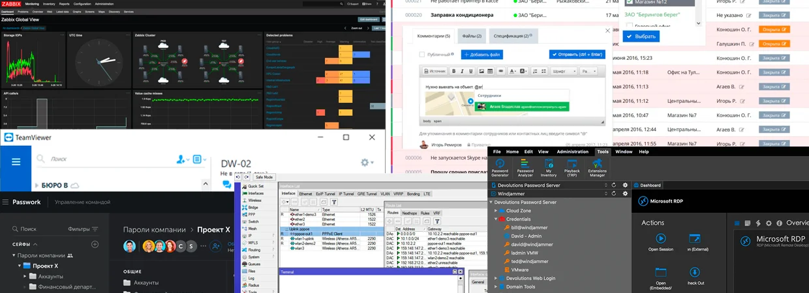
Task: Open the Extensions Manager
Action: [x=597, y=167]
